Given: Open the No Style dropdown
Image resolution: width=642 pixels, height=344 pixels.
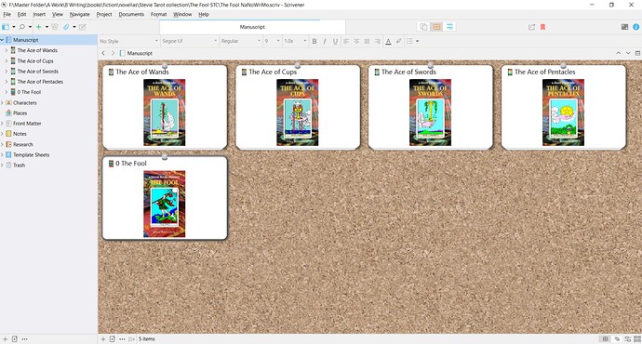Looking at the screenshot, I should click(x=128, y=41).
